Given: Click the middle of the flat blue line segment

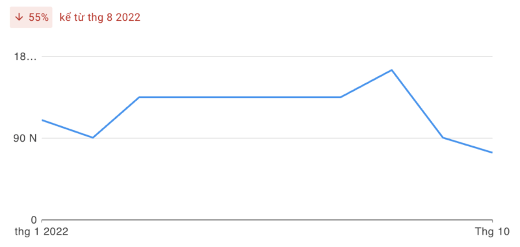Looking at the screenshot, I should click(240, 97).
